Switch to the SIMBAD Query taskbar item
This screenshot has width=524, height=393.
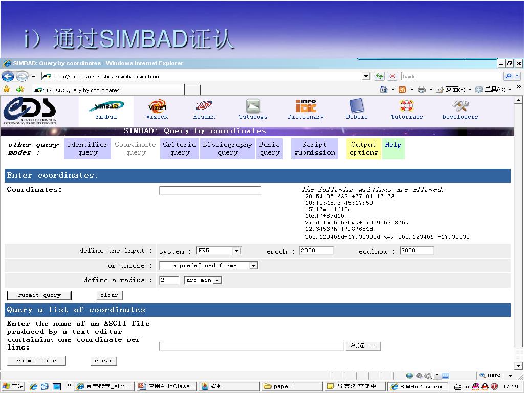(417, 387)
